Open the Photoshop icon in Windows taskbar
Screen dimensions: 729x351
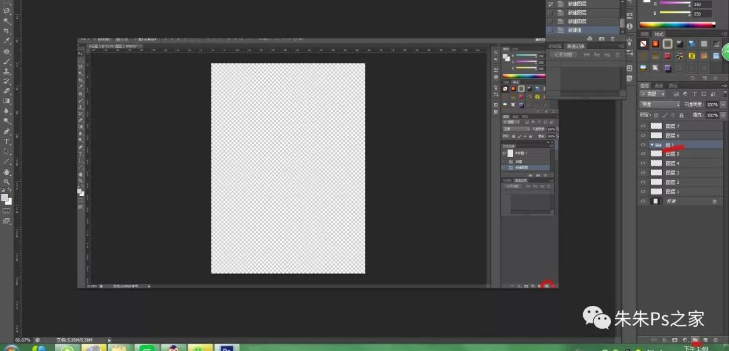tap(227, 348)
